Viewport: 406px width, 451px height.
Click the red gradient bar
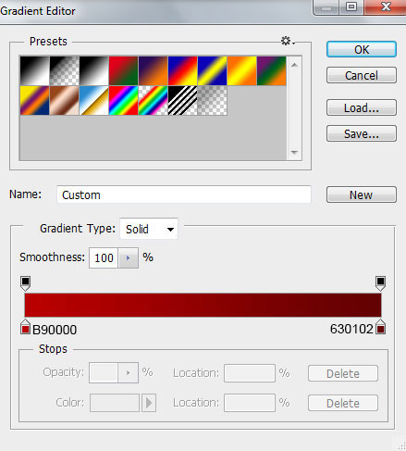pyautogui.click(x=203, y=305)
